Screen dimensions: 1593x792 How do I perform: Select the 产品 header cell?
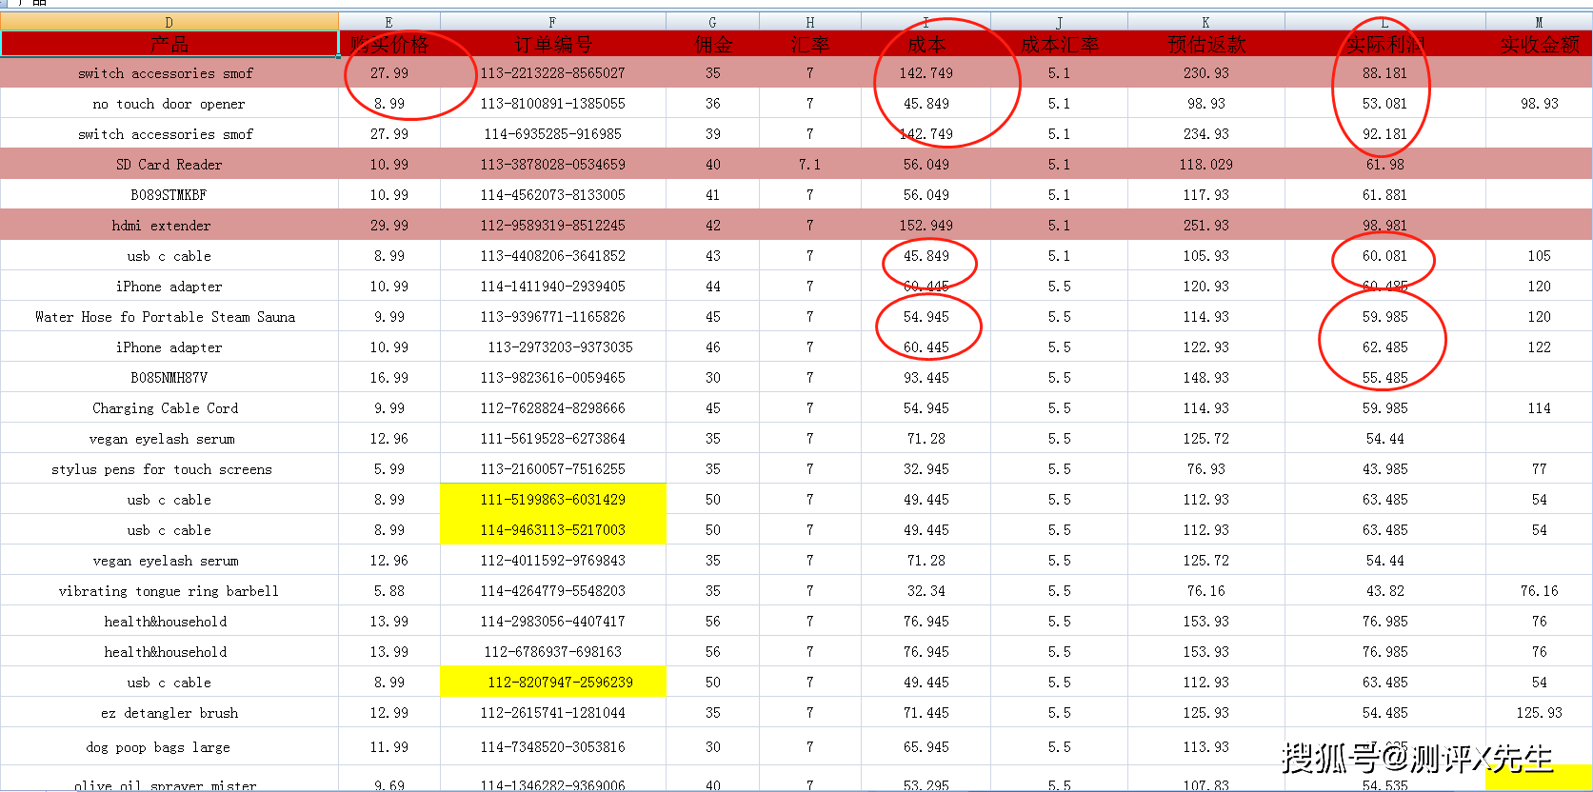coord(169,44)
